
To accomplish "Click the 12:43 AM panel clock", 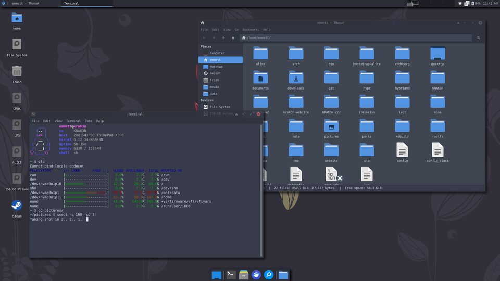I will coord(491,3).
